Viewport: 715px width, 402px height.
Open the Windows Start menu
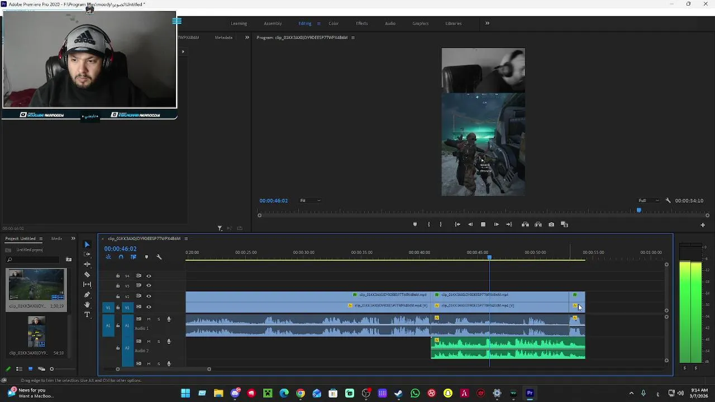185,393
